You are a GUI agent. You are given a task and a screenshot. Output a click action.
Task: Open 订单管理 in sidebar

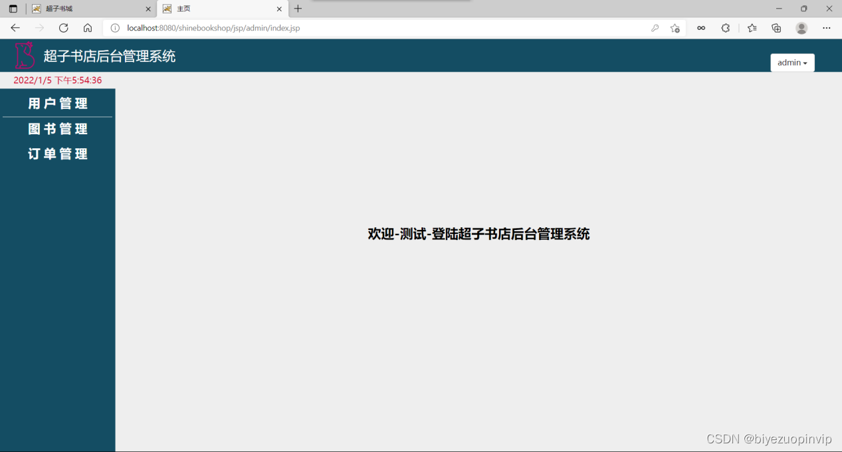pyautogui.click(x=58, y=154)
